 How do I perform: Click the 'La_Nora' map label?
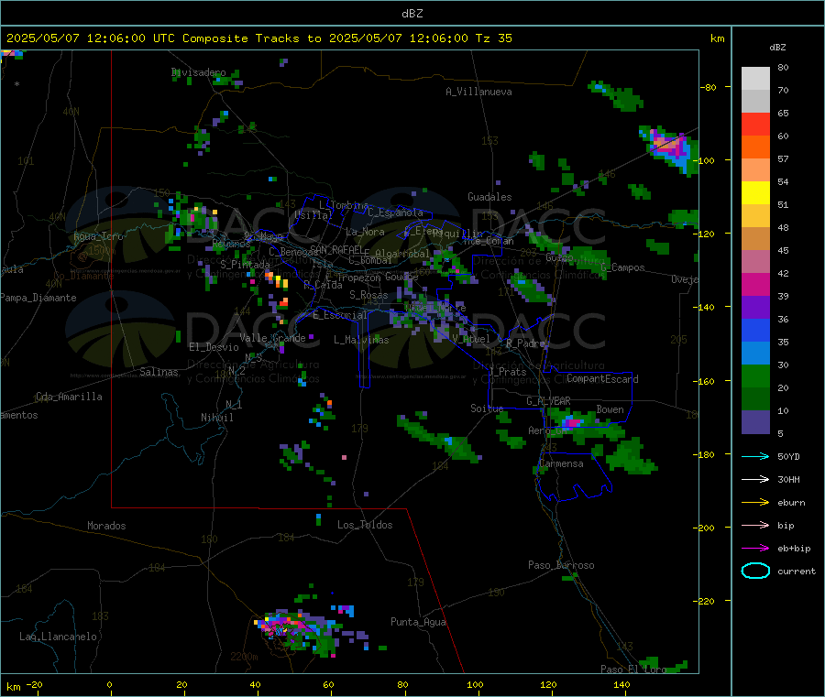pos(365,232)
